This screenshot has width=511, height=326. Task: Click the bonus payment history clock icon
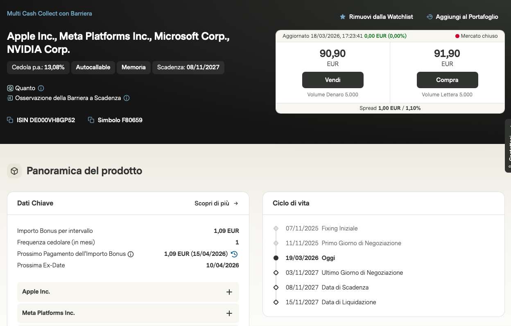point(234,254)
